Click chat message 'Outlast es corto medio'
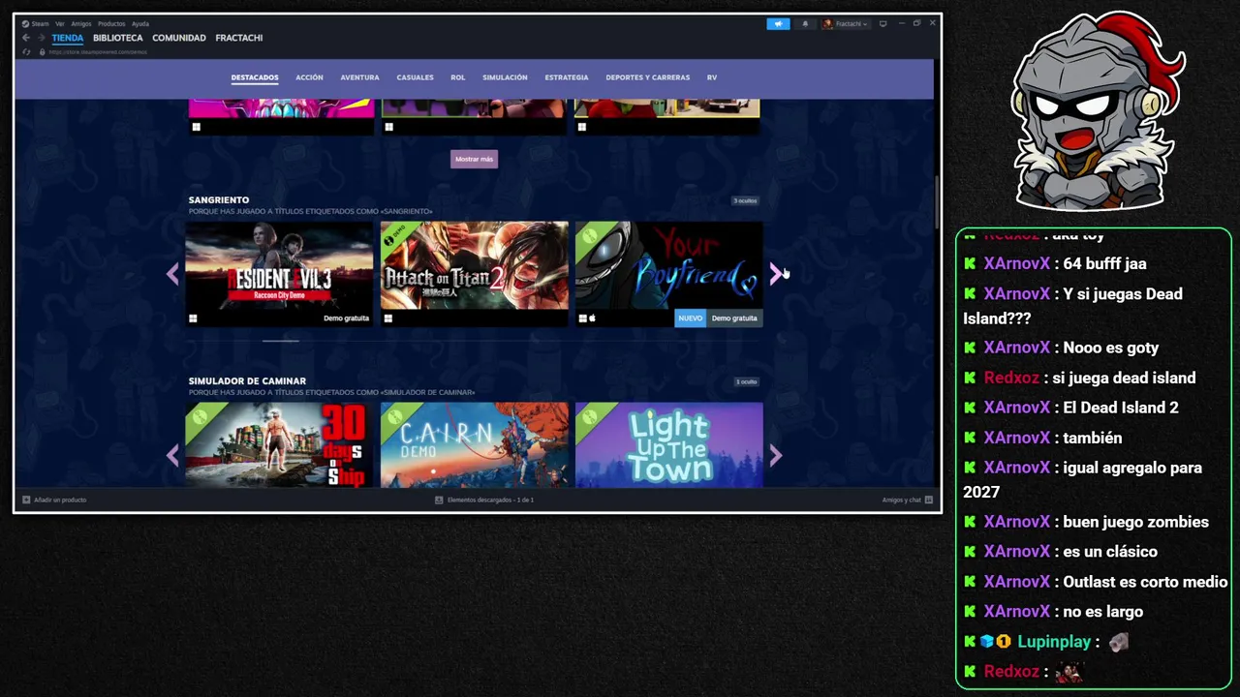Image resolution: width=1240 pixels, height=697 pixels. (1145, 582)
